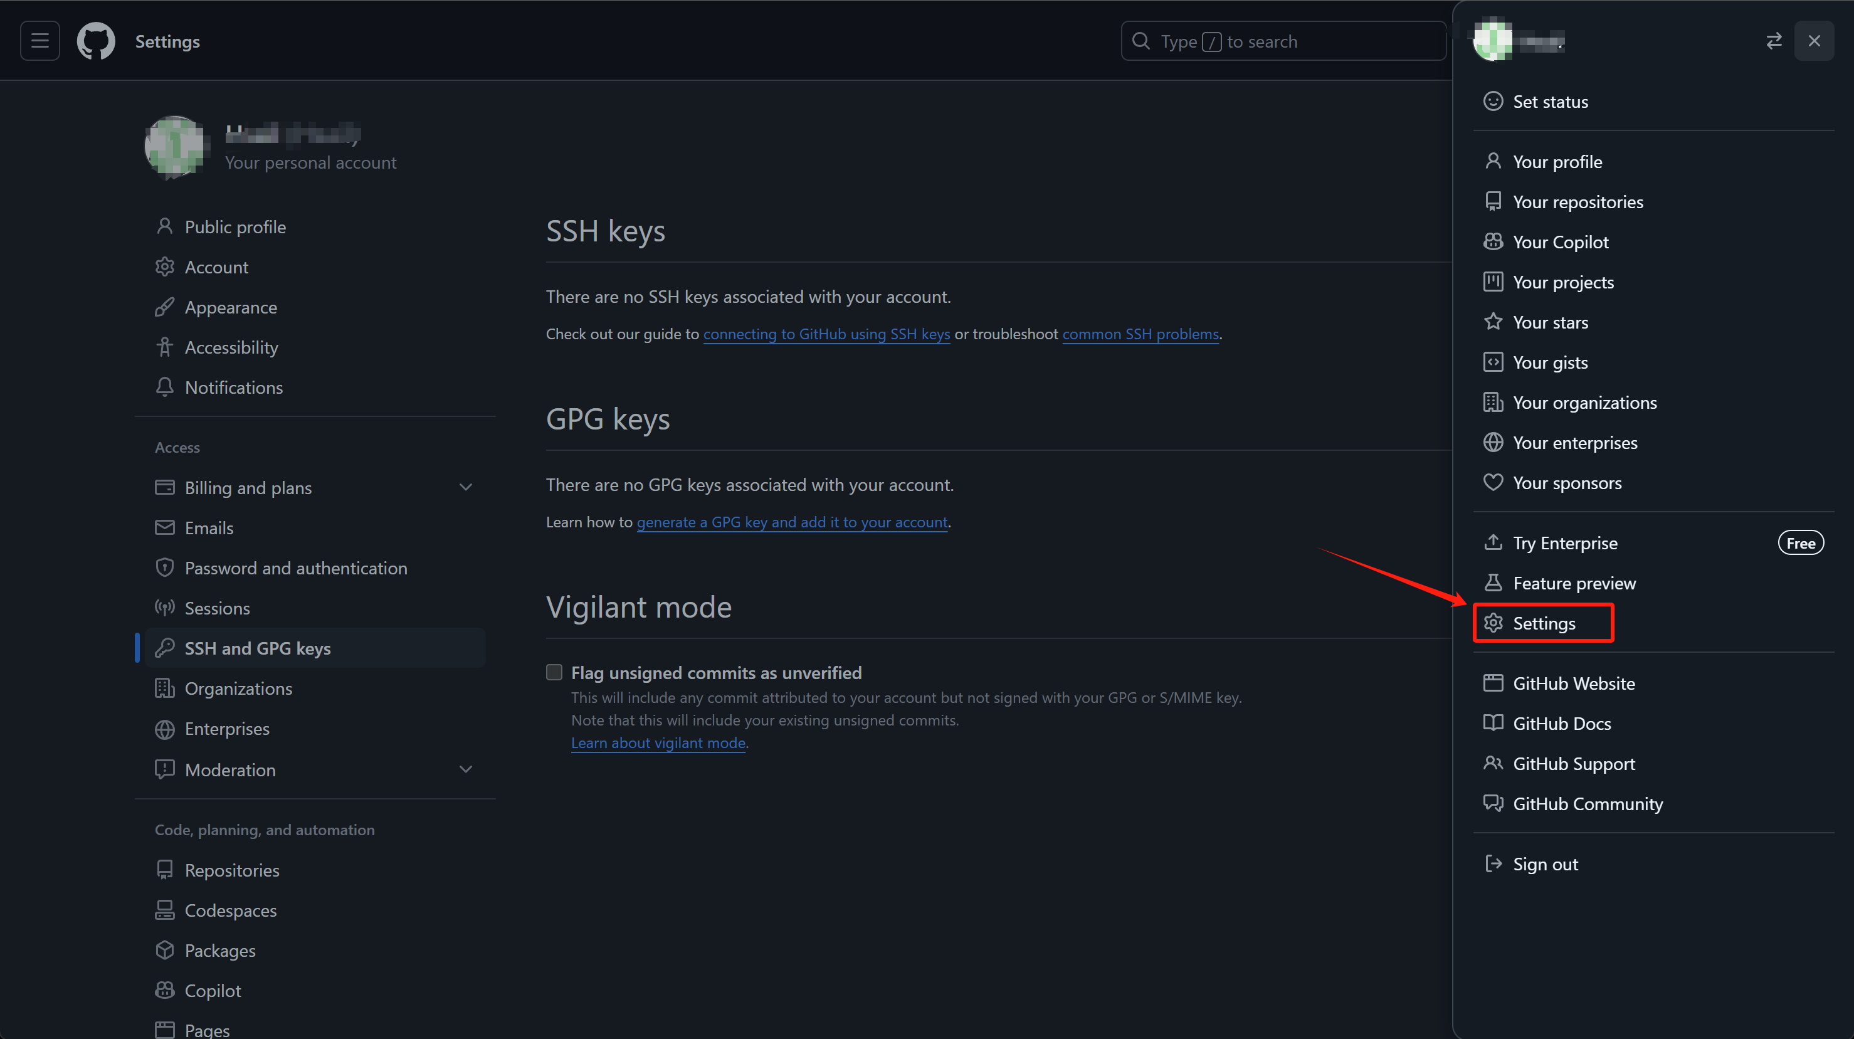Click the SSH and GPG keys key icon
This screenshot has height=1039, width=1854.
pos(165,648)
